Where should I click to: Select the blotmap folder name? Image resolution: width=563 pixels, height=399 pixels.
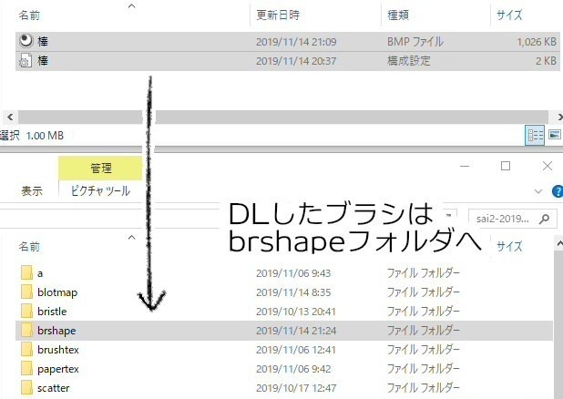pyautogui.click(x=57, y=292)
